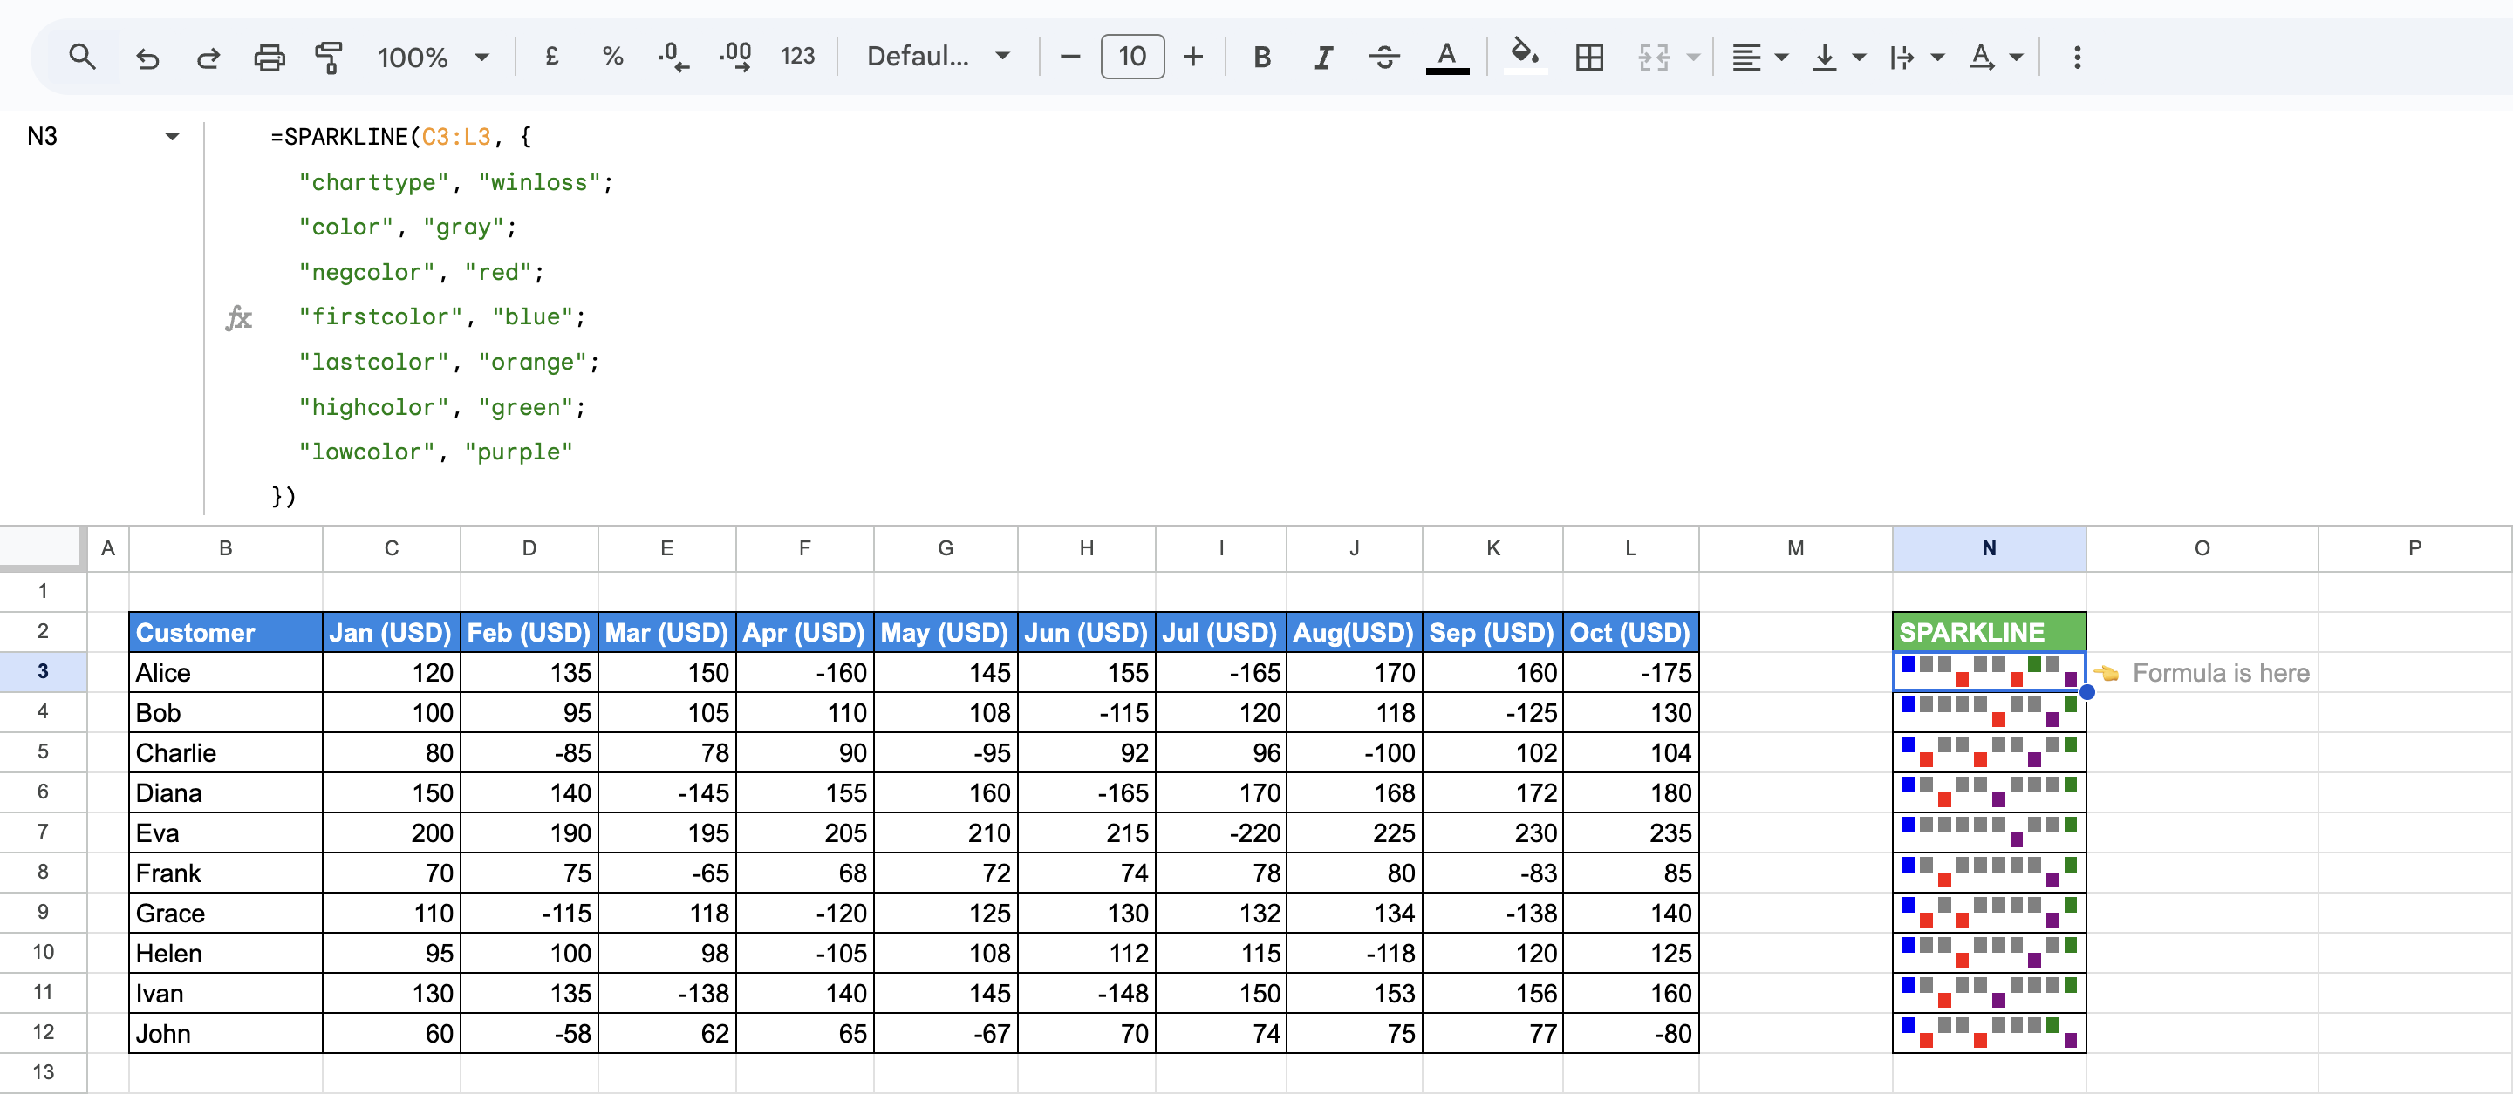This screenshot has height=1094, width=2513.
Task: Decrease decimal places
Action: [673, 57]
